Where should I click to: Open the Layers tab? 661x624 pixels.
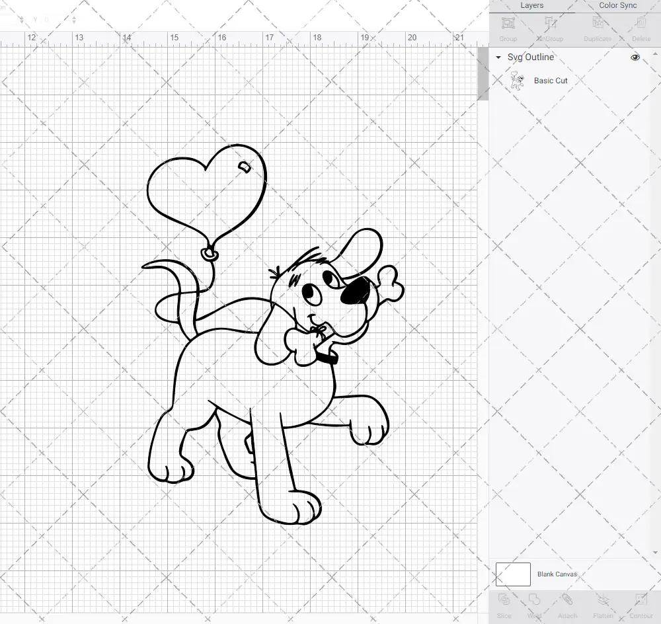pyautogui.click(x=531, y=5)
